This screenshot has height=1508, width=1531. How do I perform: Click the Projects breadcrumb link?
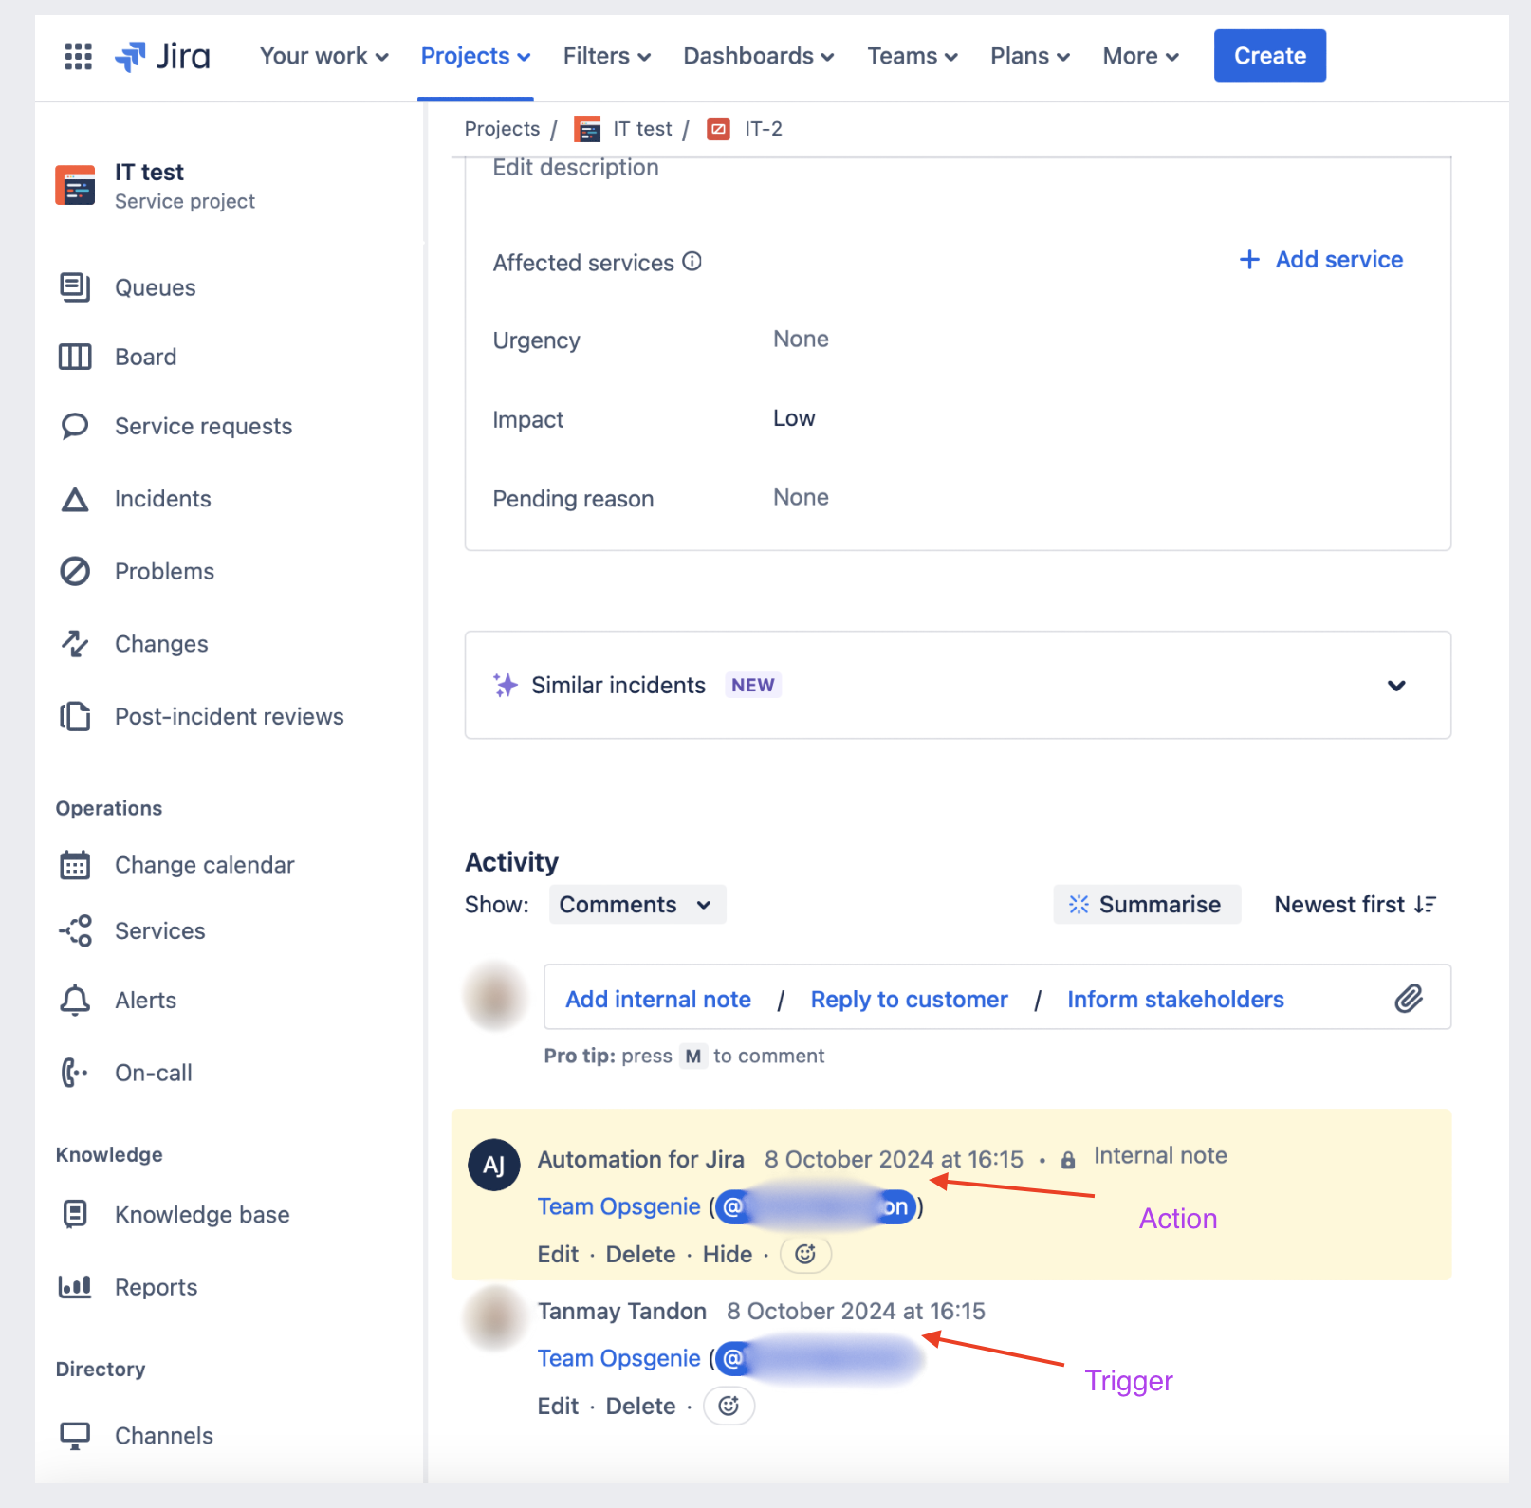click(502, 129)
